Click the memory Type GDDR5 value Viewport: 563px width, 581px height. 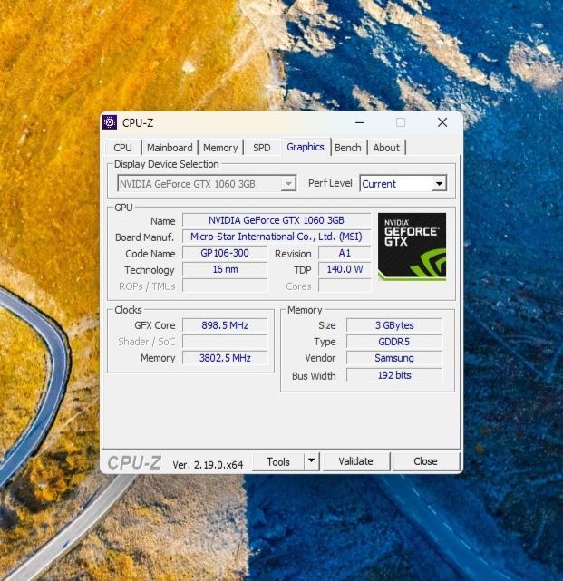tap(394, 342)
